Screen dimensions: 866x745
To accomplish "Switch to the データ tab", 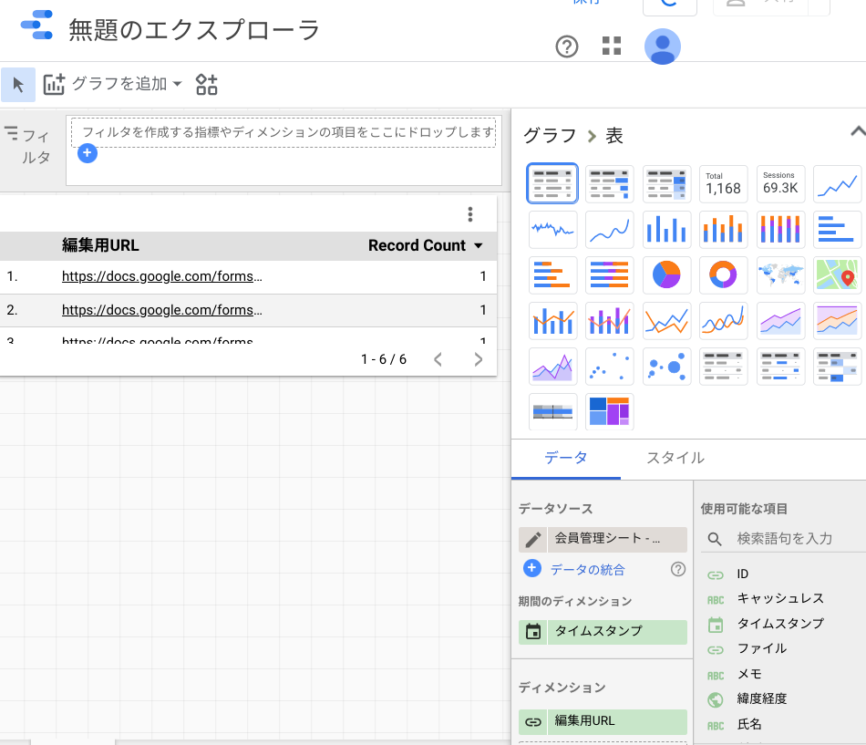I will [x=565, y=458].
